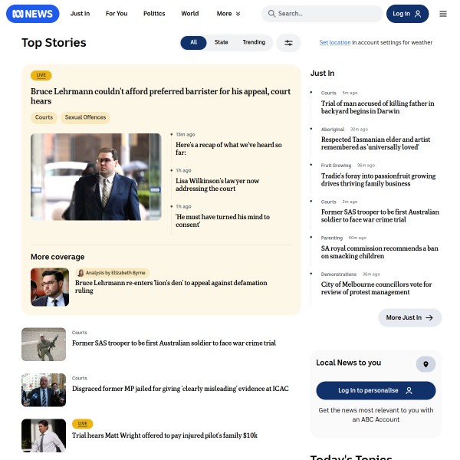
Task: Click the LIVE badge on Lehrmann story
Action: pos(41,75)
